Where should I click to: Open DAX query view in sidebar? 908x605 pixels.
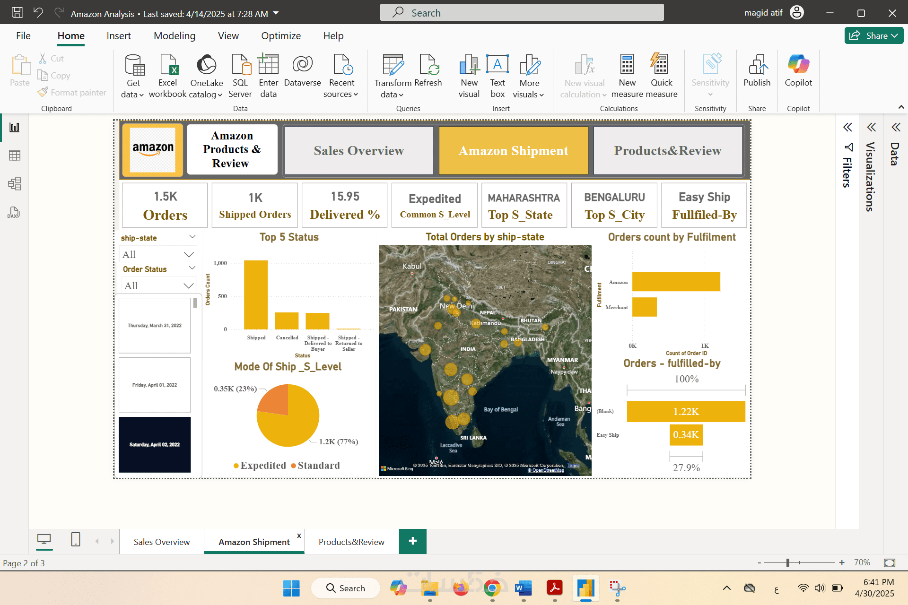click(x=14, y=213)
